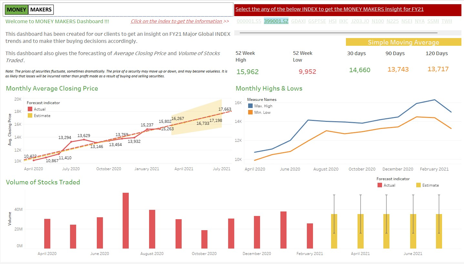Select the TWII index
The image size is (464, 264).
tap(447, 21)
